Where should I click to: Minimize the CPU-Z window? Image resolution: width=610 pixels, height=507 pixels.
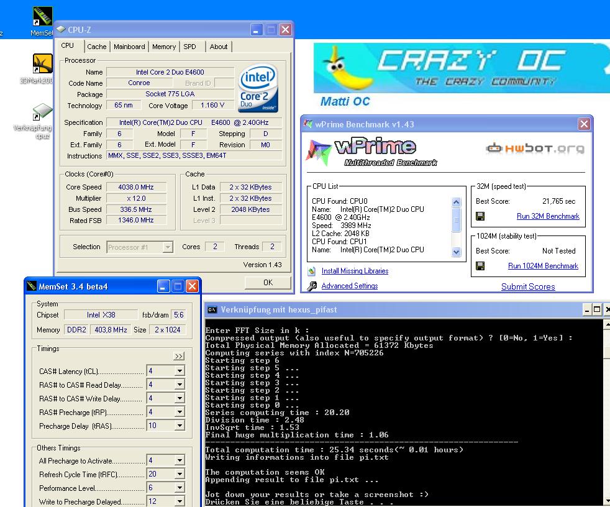point(257,30)
